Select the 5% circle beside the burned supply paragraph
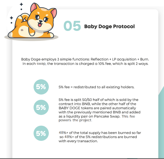The image size is (164, 159). [41, 134]
